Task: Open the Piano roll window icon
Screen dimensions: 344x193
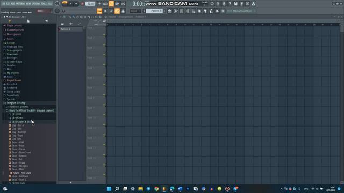Action: click(176, 11)
